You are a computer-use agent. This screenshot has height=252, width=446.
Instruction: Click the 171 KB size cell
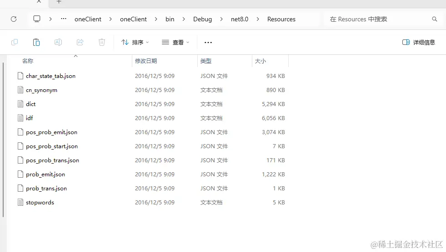[x=276, y=160]
